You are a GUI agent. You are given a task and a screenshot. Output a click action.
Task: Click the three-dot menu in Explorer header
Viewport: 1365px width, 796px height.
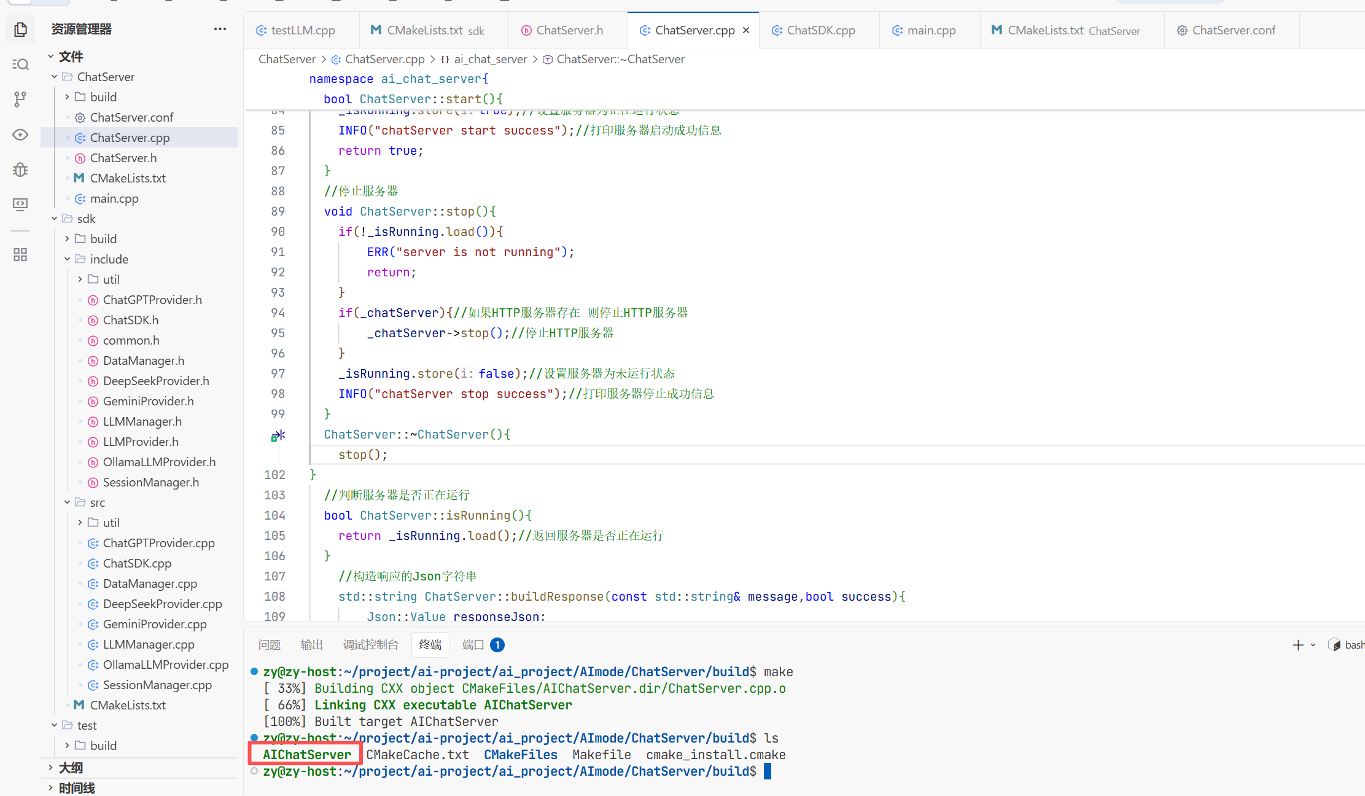click(220, 29)
